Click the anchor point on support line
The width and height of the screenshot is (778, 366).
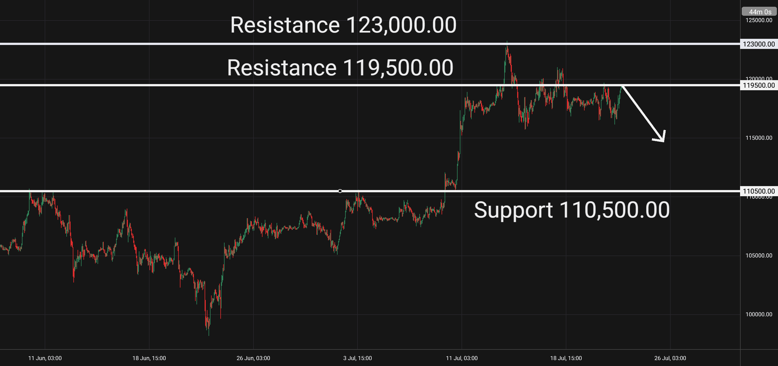click(340, 191)
